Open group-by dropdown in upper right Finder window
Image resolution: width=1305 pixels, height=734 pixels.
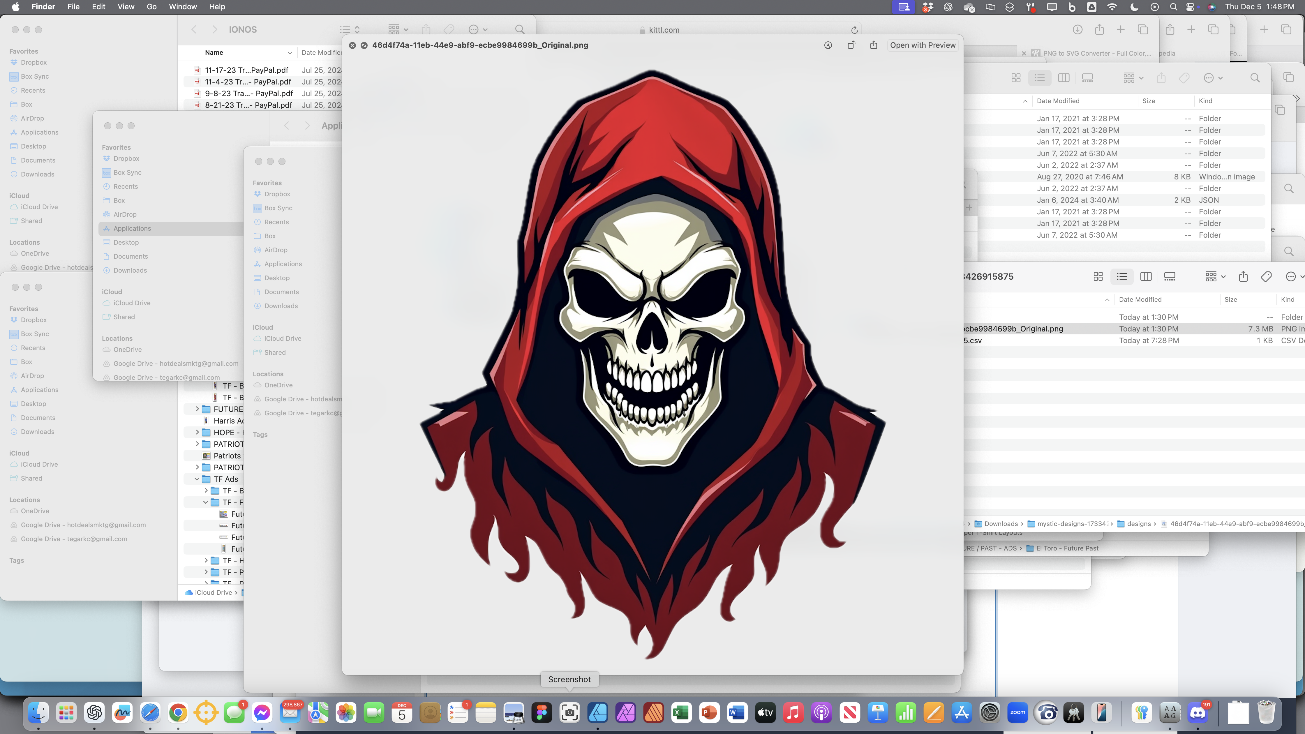click(x=1133, y=78)
